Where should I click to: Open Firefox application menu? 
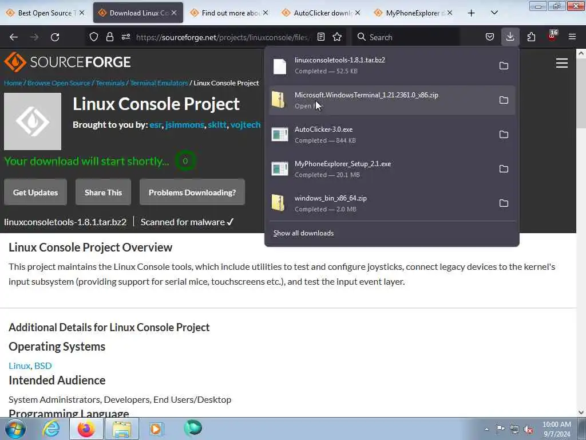click(x=572, y=37)
